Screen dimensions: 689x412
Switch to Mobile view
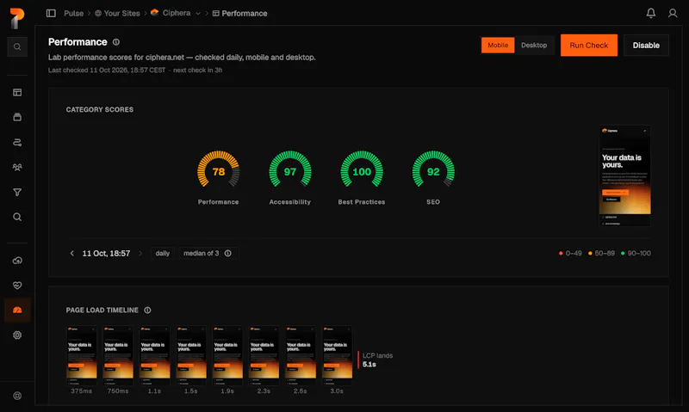(498, 46)
